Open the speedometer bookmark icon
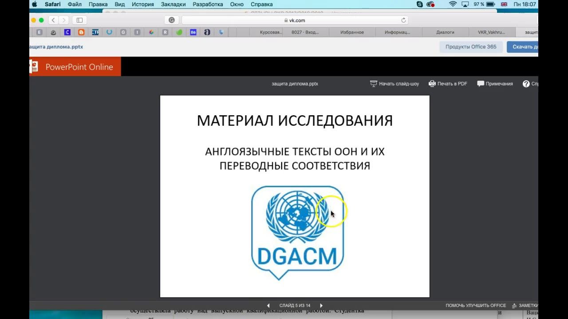 (x=53, y=32)
